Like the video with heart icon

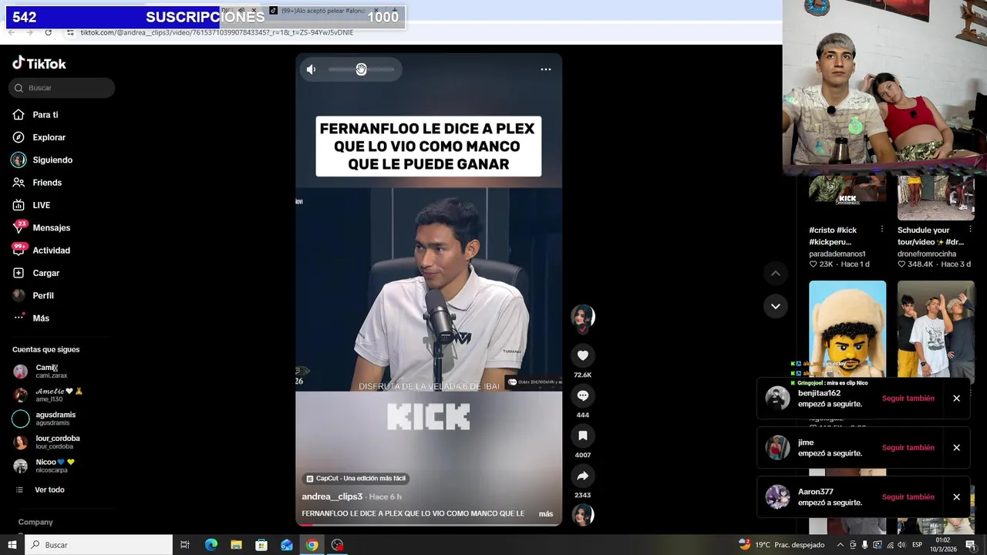click(583, 355)
